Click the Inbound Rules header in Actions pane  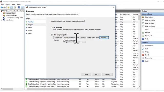[153, 14]
